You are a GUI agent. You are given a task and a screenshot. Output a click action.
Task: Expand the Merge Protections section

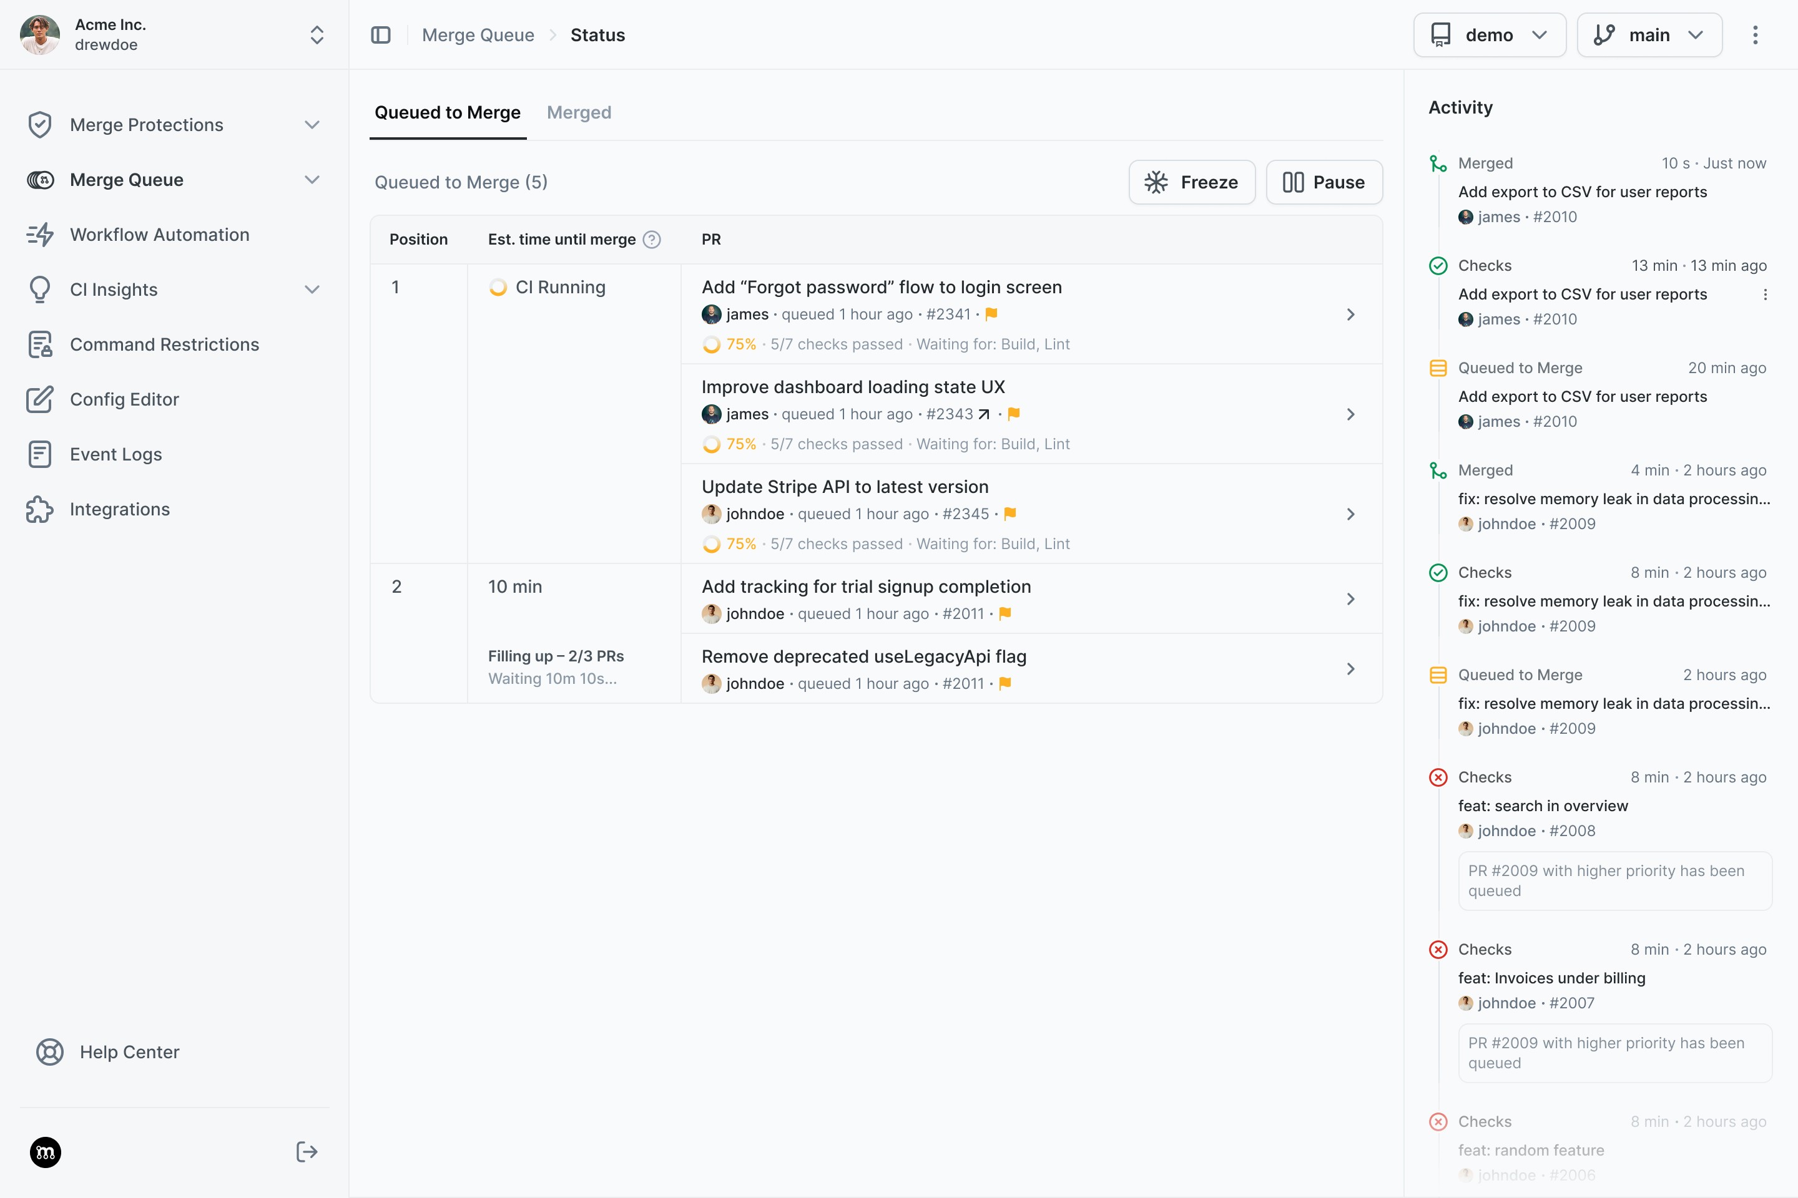(312, 125)
